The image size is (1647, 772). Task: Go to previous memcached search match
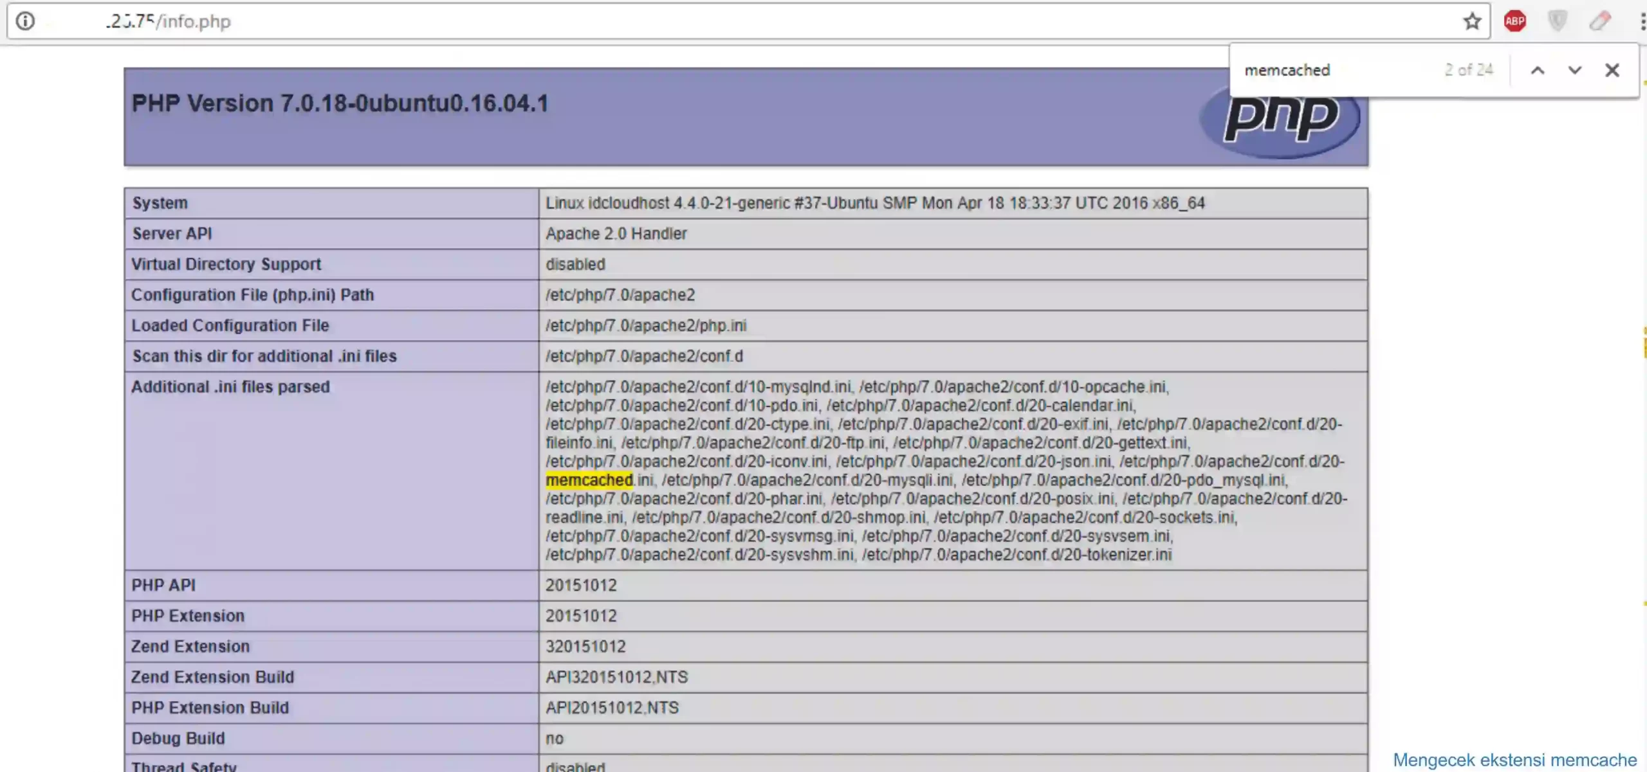coord(1538,70)
